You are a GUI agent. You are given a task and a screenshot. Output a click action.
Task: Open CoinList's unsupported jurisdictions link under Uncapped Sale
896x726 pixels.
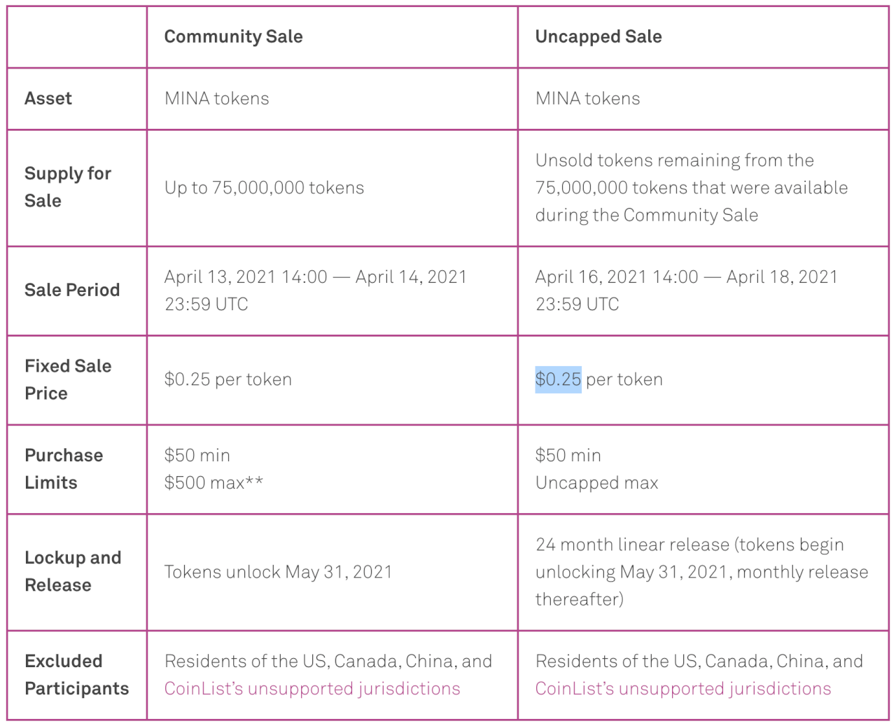pyautogui.click(x=683, y=689)
